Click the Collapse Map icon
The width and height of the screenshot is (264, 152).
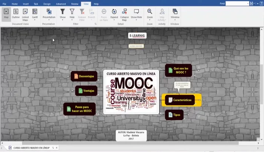(x=124, y=13)
